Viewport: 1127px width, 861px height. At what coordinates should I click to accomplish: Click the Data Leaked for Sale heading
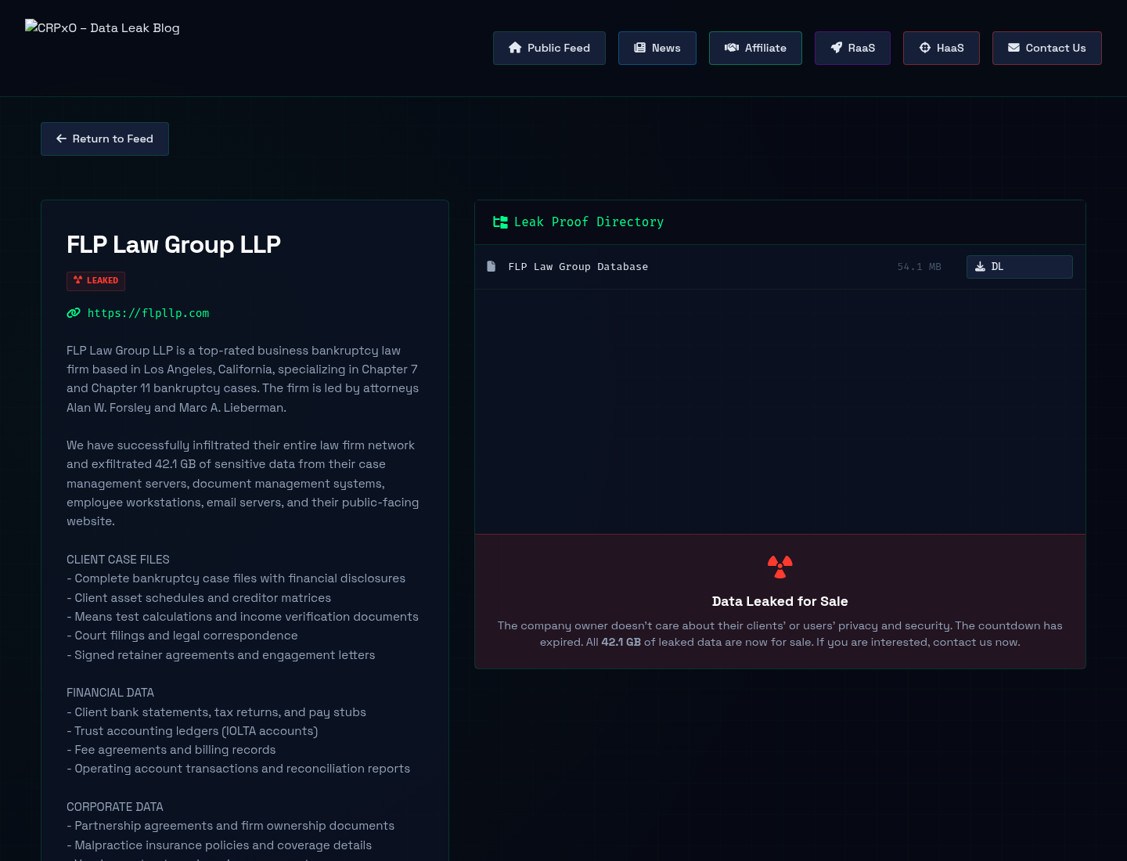tap(780, 601)
